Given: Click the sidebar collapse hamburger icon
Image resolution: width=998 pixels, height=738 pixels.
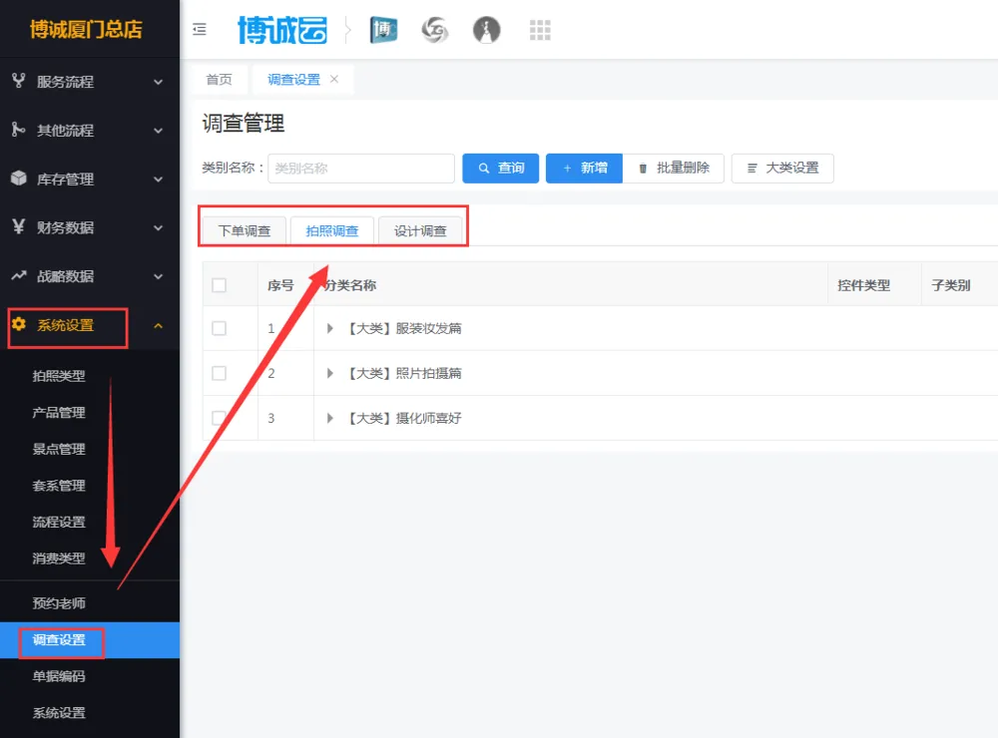Looking at the screenshot, I should click(200, 30).
